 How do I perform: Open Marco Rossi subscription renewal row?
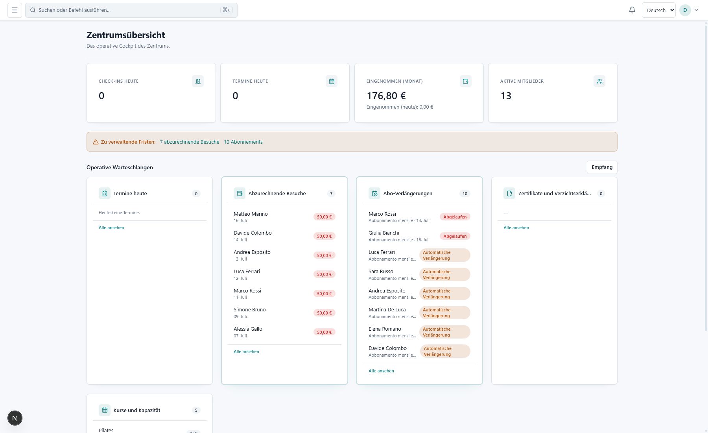(419, 217)
